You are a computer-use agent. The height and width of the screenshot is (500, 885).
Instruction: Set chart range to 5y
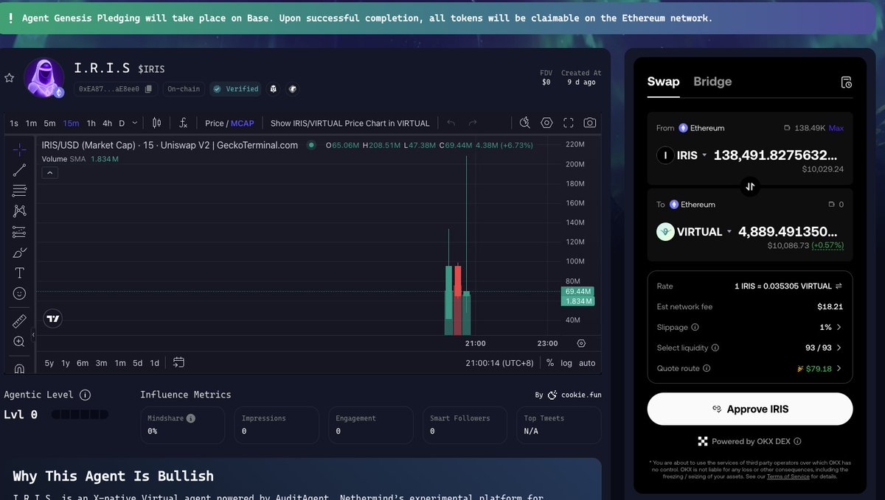(x=49, y=363)
